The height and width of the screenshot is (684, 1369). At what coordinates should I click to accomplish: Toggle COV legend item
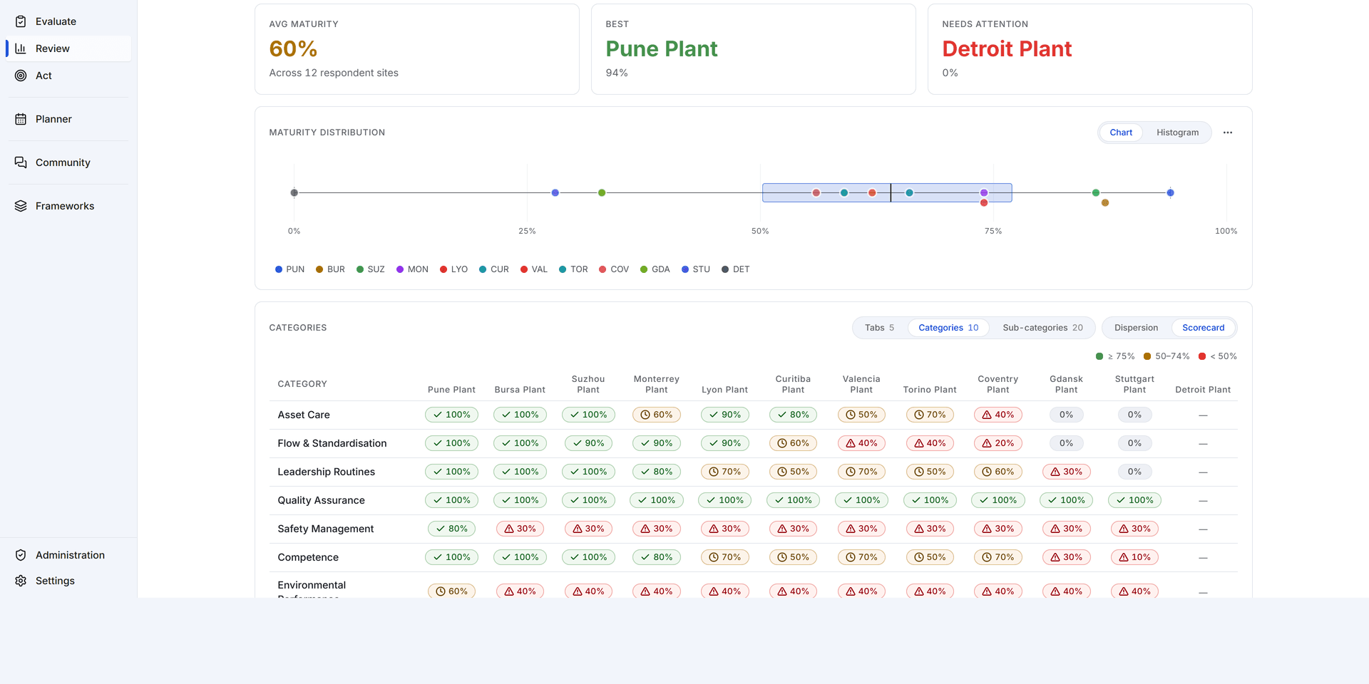point(614,269)
